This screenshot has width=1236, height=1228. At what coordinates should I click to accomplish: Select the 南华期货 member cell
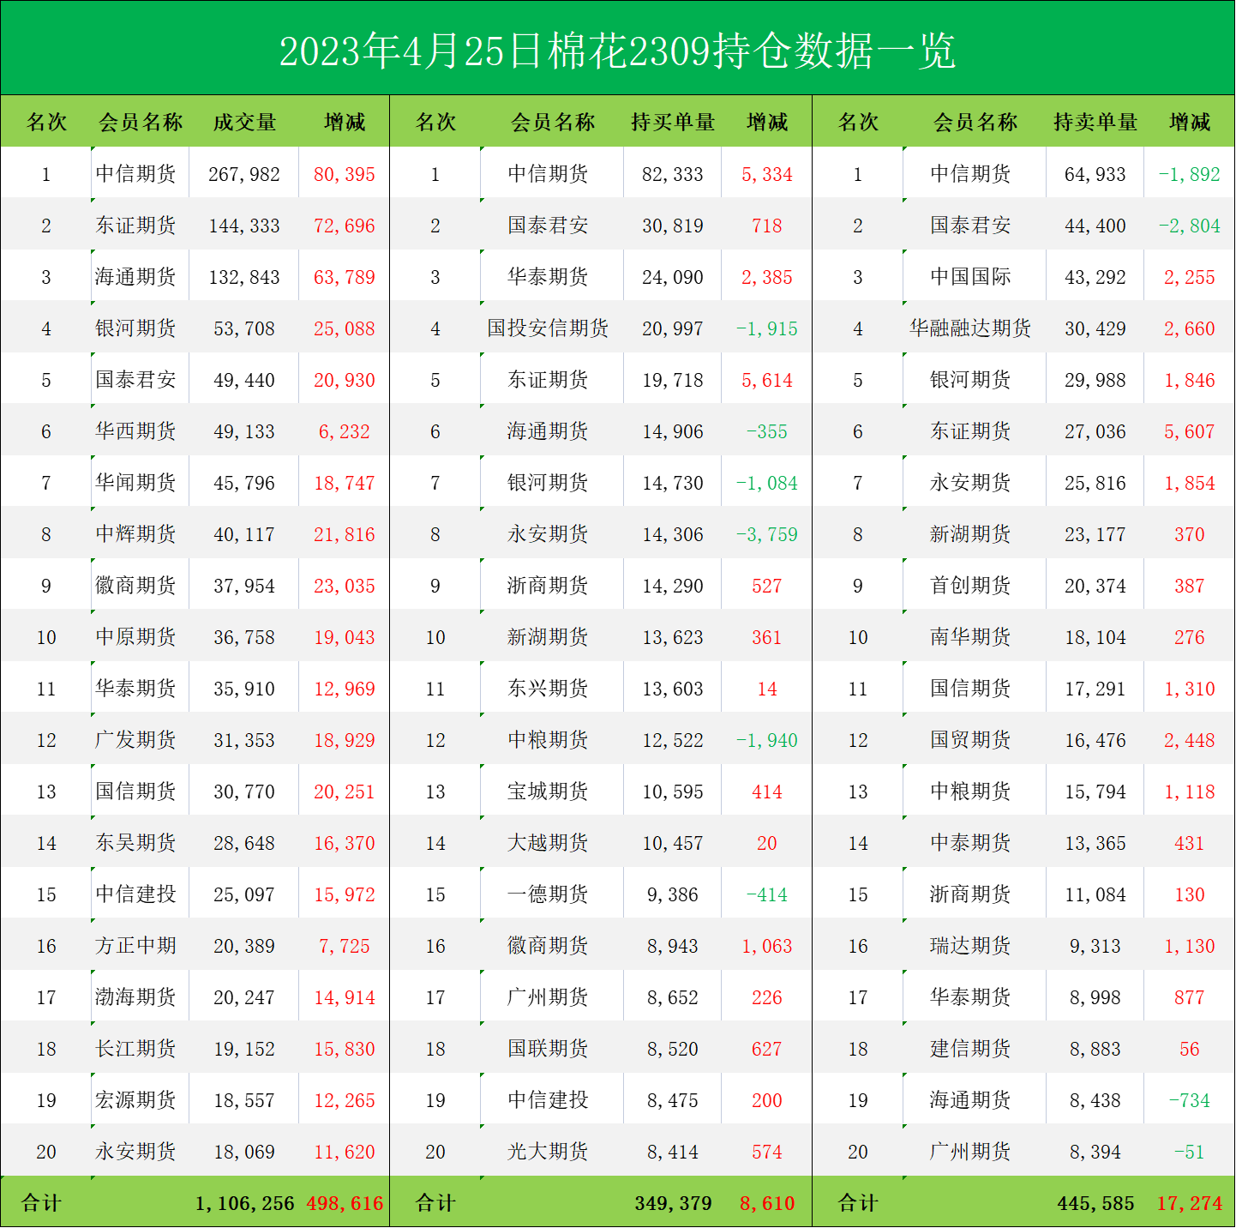(970, 636)
